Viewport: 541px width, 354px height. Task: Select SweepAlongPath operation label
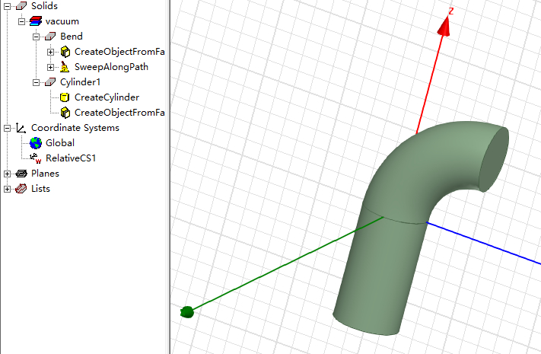tap(111, 67)
